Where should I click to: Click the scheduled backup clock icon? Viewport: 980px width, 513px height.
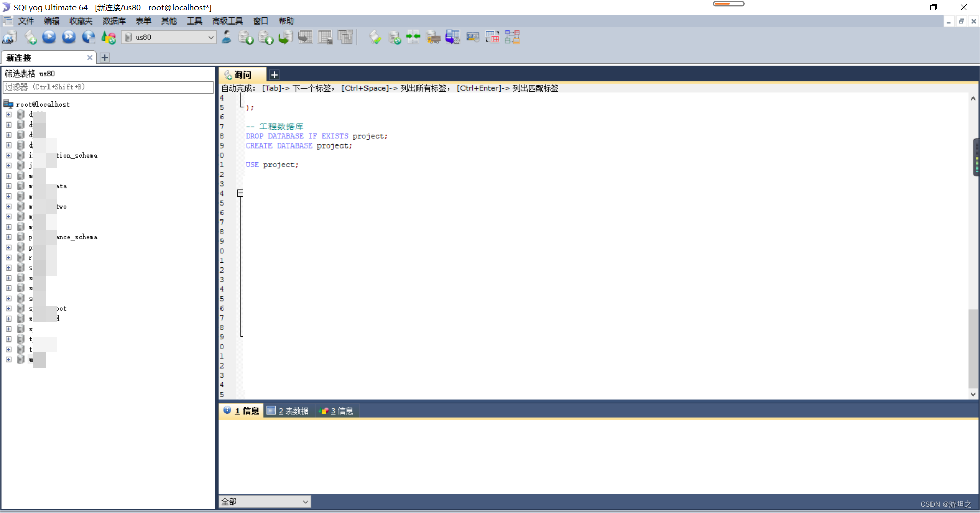tap(453, 37)
